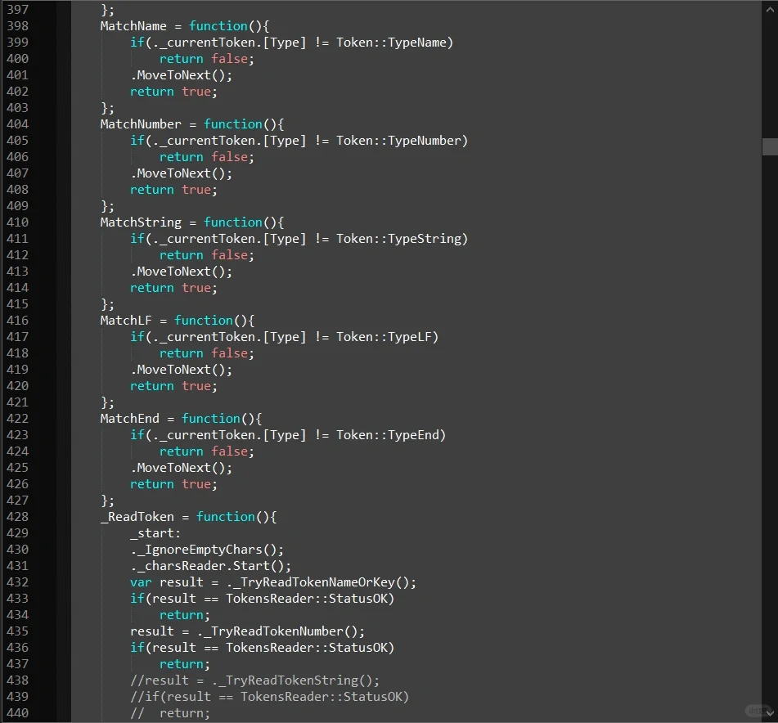Image resolution: width=778 pixels, height=723 pixels.
Task: Click 'Token::TypeEnd' in line 423
Action: (x=388, y=435)
